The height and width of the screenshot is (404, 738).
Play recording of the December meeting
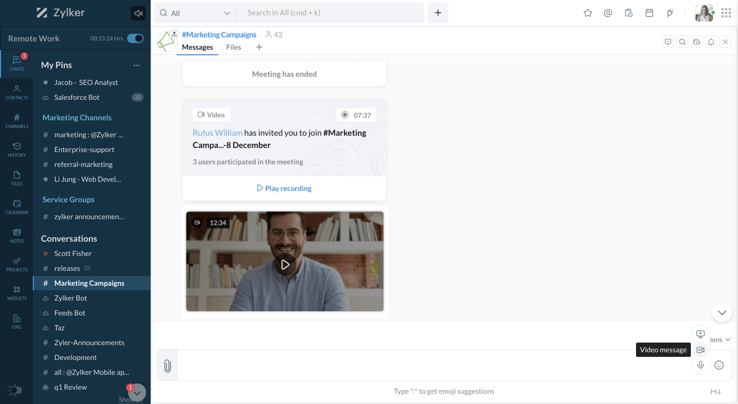284,188
